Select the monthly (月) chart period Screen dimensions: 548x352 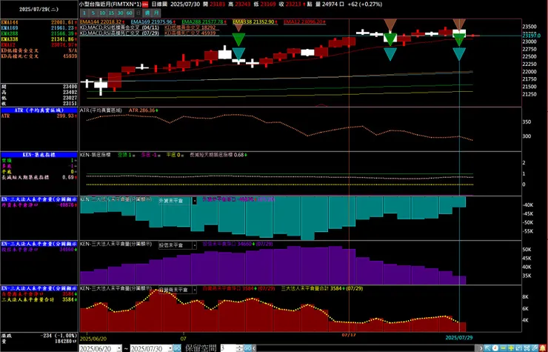[156, 13]
